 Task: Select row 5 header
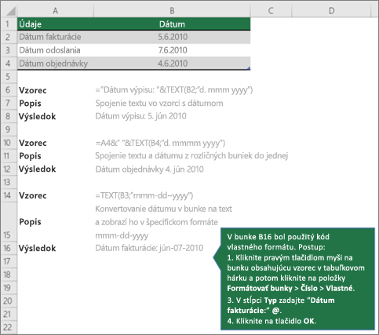tap(8, 77)
